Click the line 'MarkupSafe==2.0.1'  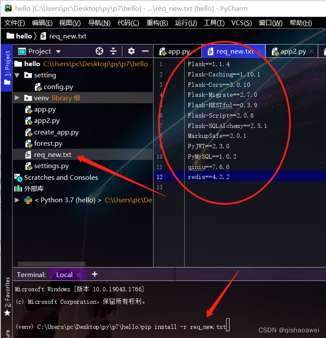click(217, 136)
